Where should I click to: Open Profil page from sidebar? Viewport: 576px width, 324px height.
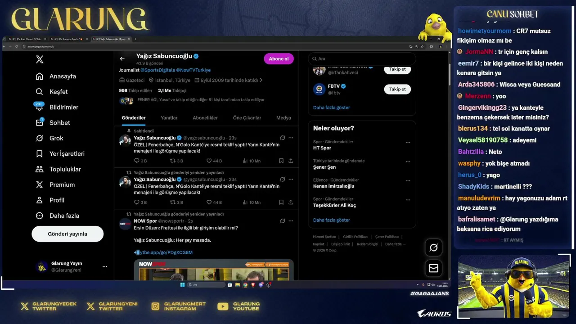[x=49, y=200]
